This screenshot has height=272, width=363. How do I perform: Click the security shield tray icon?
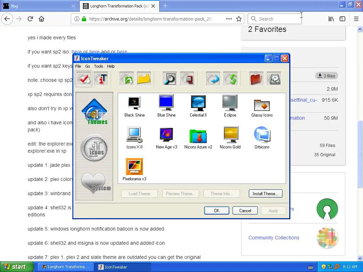coord(324,267)
